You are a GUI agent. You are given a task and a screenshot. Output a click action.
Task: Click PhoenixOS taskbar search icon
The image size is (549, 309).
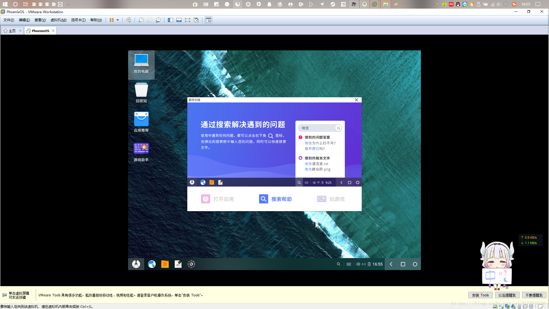(x=339, y=264)
